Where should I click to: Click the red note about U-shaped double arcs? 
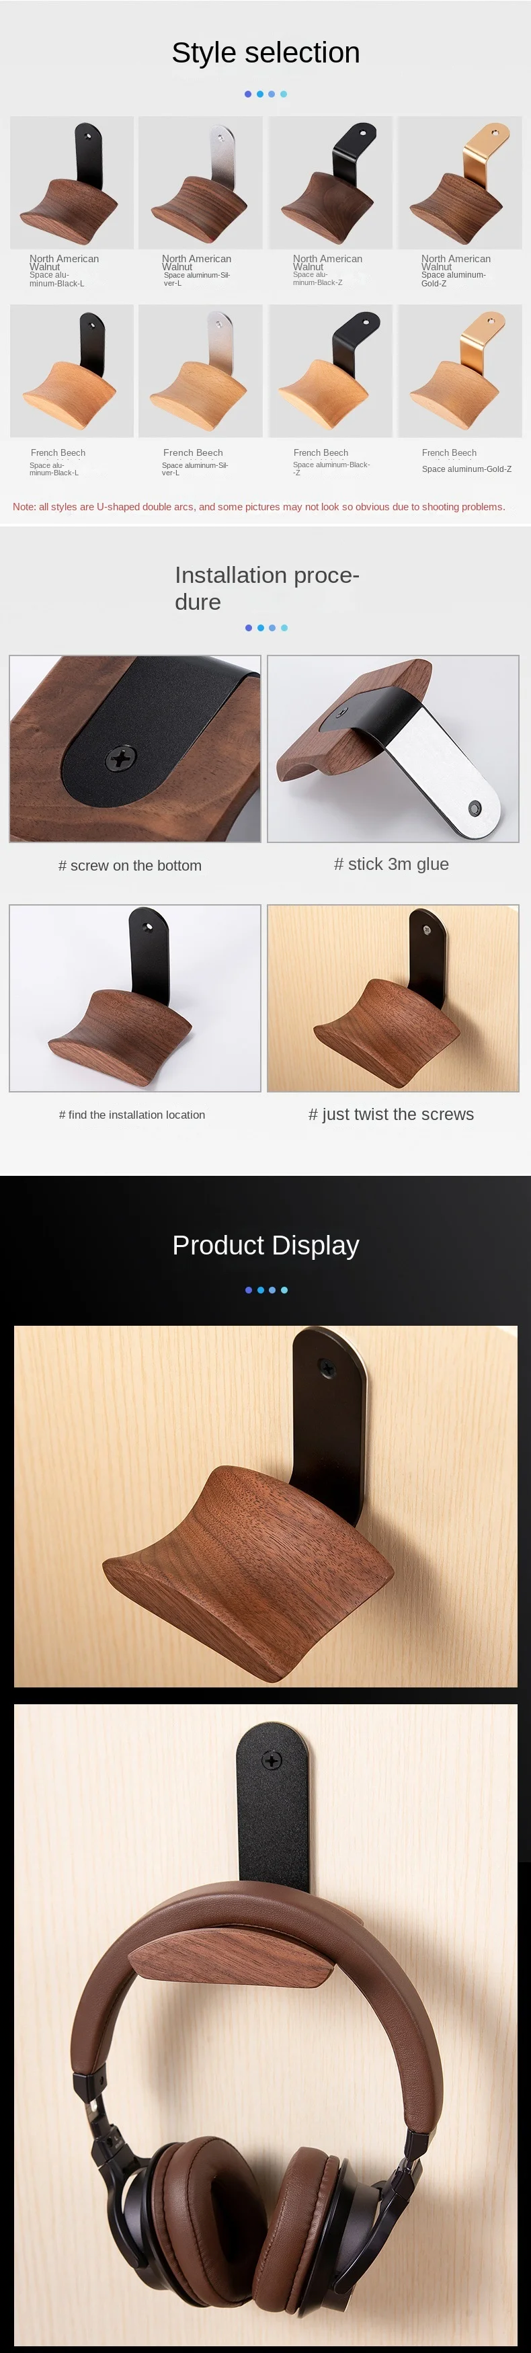(x=259, y=507)
